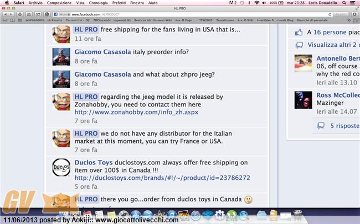Screen dimensions: 360x224
Task: Open the Kre-O Wiki bookmark
Action: click(x=245, y=20)
